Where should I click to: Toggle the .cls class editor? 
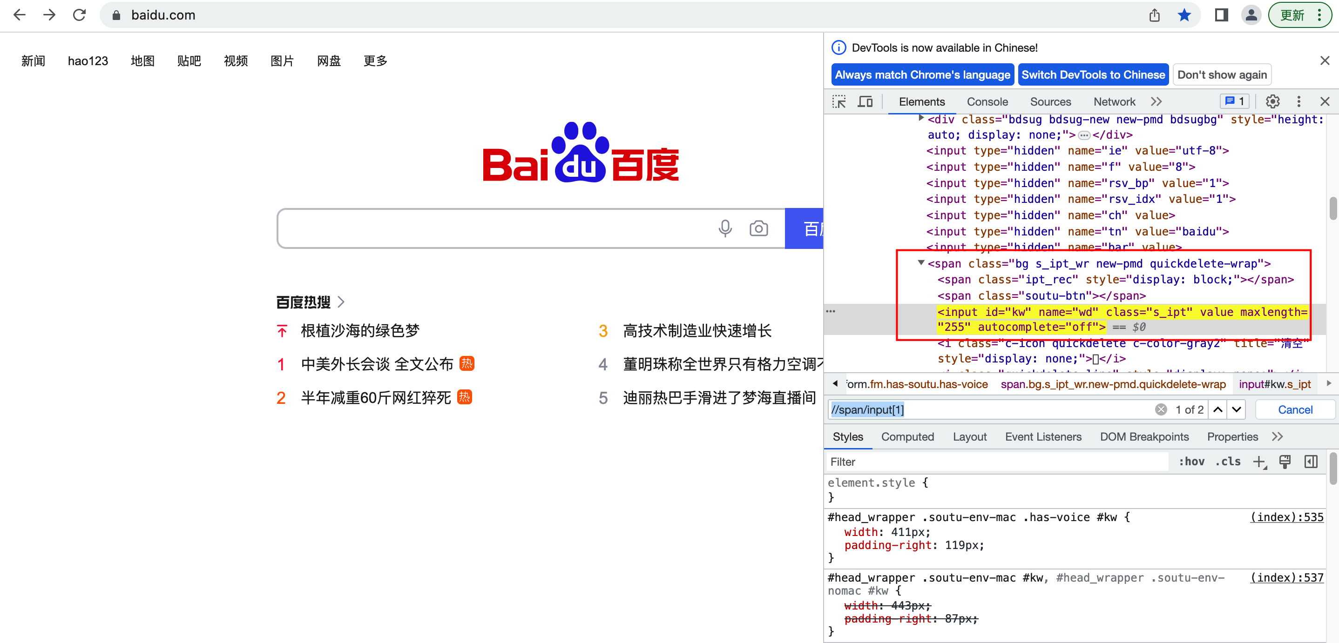(x=1228, y=461)
